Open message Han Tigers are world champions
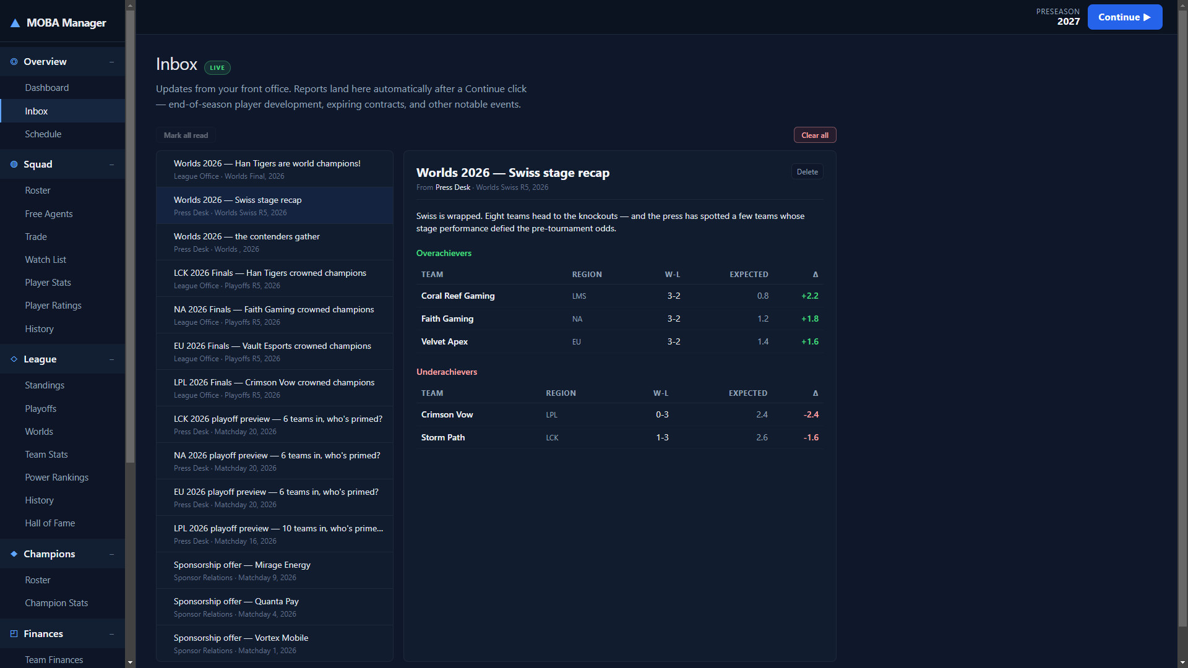Image resolution: width=1188 pixels, height=668 pixels. pos(275,169)
